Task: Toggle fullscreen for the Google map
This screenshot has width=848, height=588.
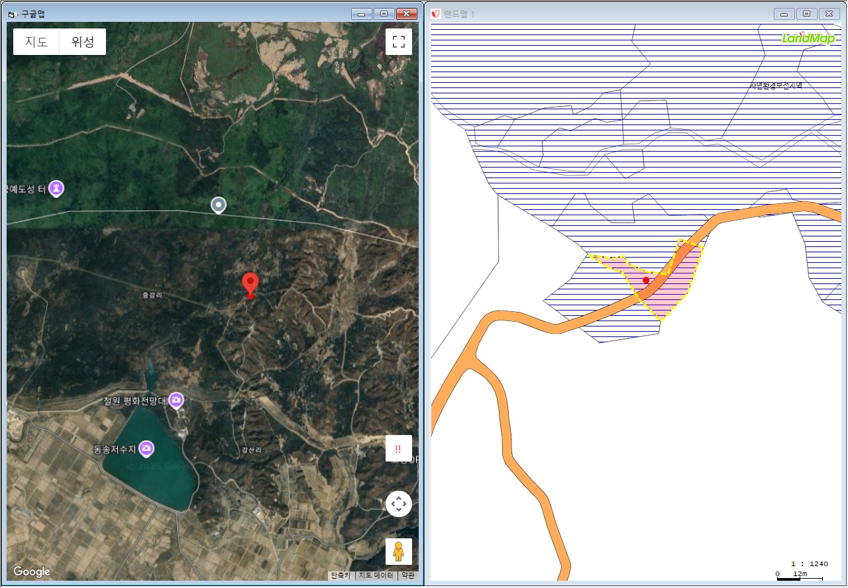Action: [398, 42]
